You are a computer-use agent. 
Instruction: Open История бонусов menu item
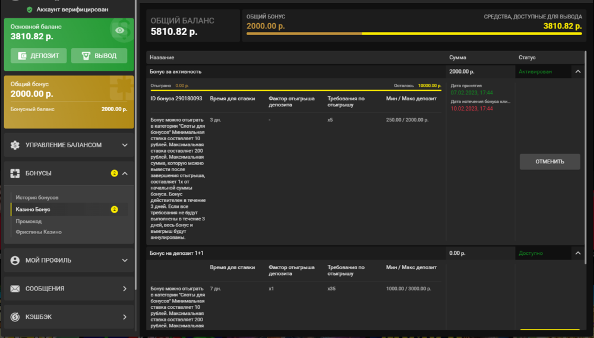[x=37, y=197]
